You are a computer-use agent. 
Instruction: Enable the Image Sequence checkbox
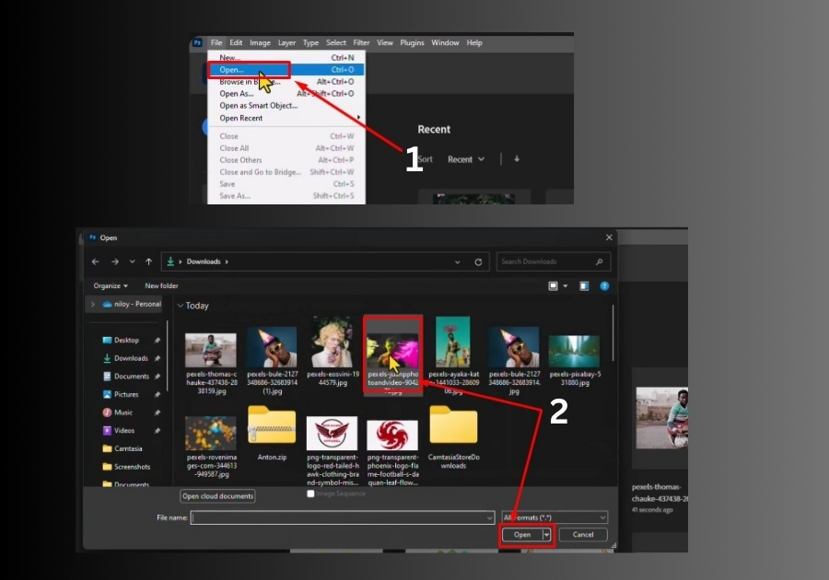pos(310,493)
